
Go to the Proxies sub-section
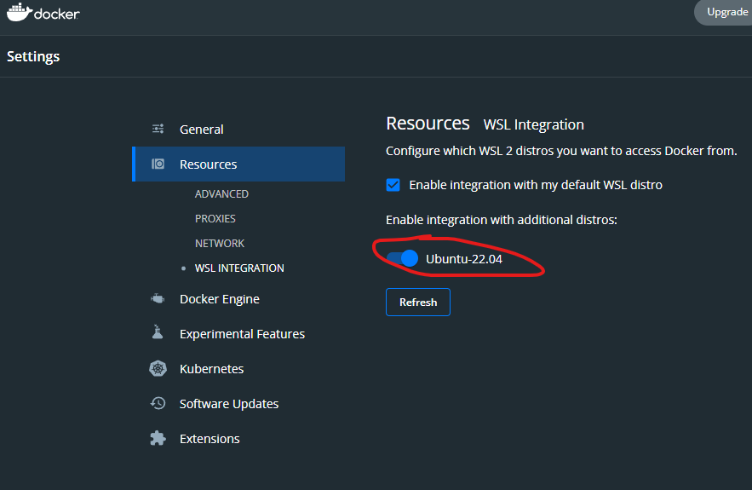[215, 219]
